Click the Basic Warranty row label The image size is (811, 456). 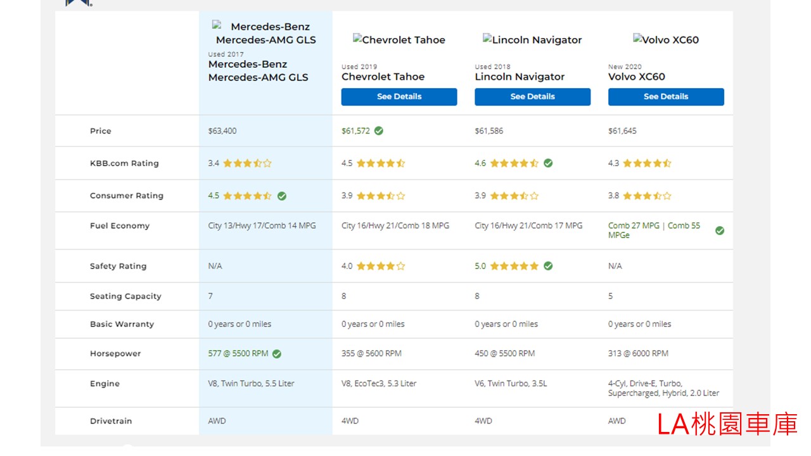122,324
